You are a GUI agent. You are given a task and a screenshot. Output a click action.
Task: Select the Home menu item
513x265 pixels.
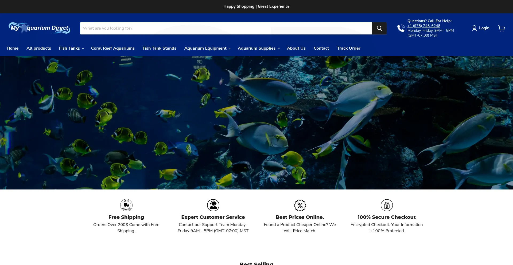(x=13, y=48)
